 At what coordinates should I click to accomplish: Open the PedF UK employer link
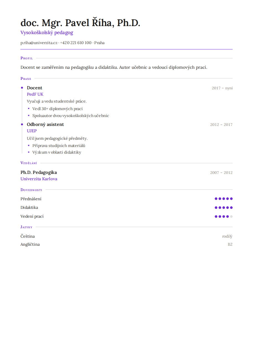click(x=35, y=94)
